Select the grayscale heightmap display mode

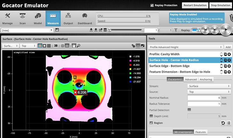44,46
